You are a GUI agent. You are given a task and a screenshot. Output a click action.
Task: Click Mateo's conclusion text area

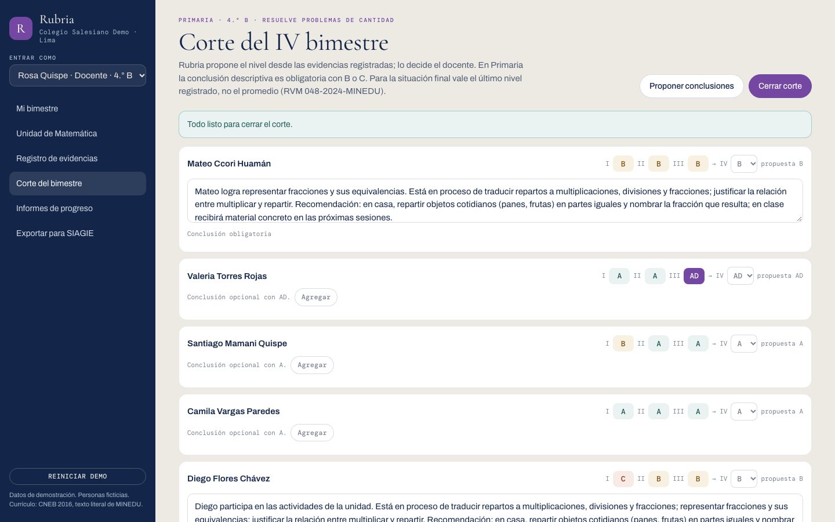tap(495, 201)
